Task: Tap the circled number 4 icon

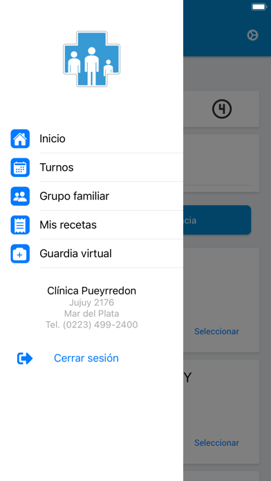Action: coord(222,109)
